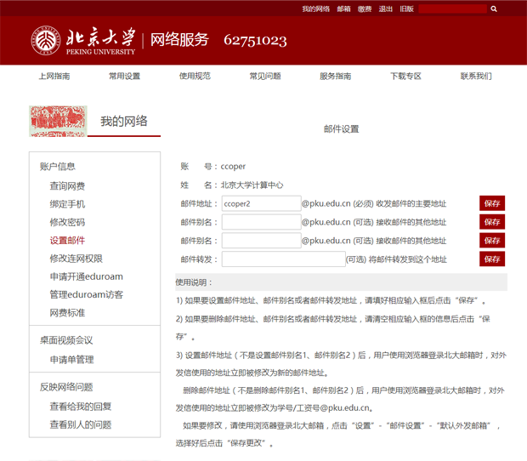Screen dimensions: 527x461
Task: Open the 使用规范 menu
Action: click(x=195, y=76)
